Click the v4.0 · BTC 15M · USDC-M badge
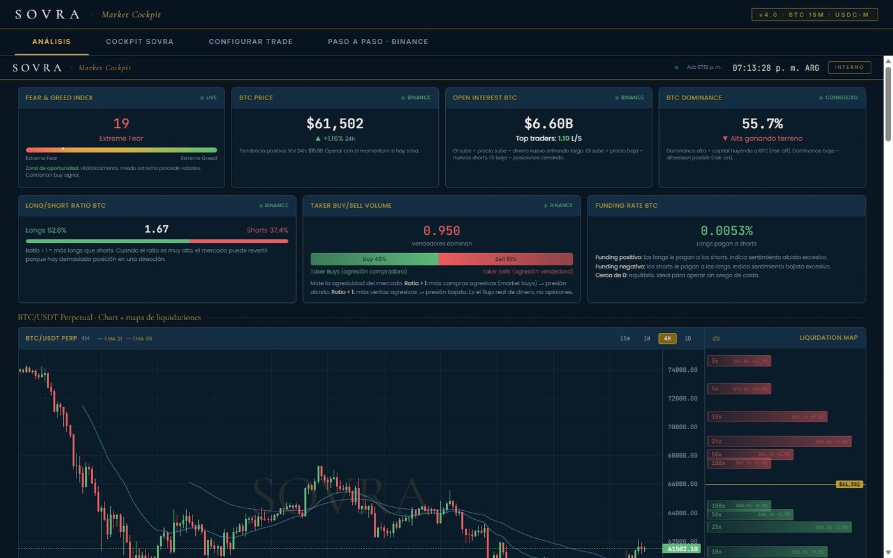893x558 pixels. pos(814,15)
